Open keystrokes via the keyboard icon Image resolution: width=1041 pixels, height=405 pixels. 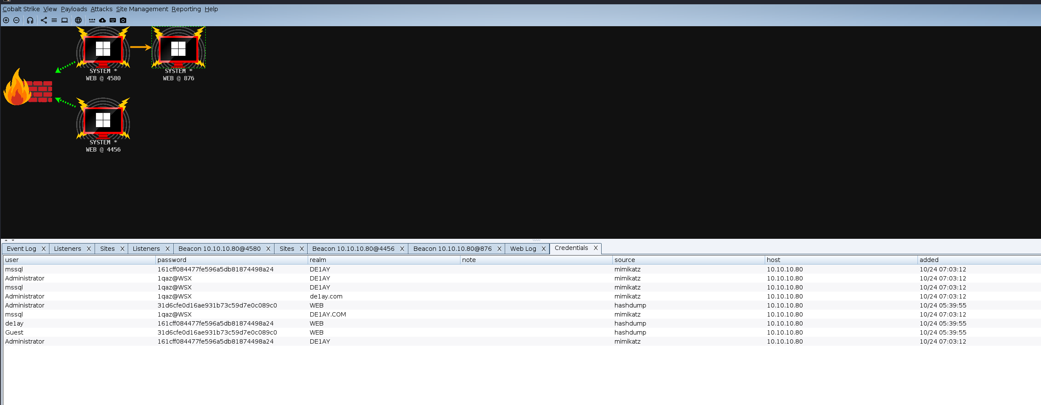point(113,20)
